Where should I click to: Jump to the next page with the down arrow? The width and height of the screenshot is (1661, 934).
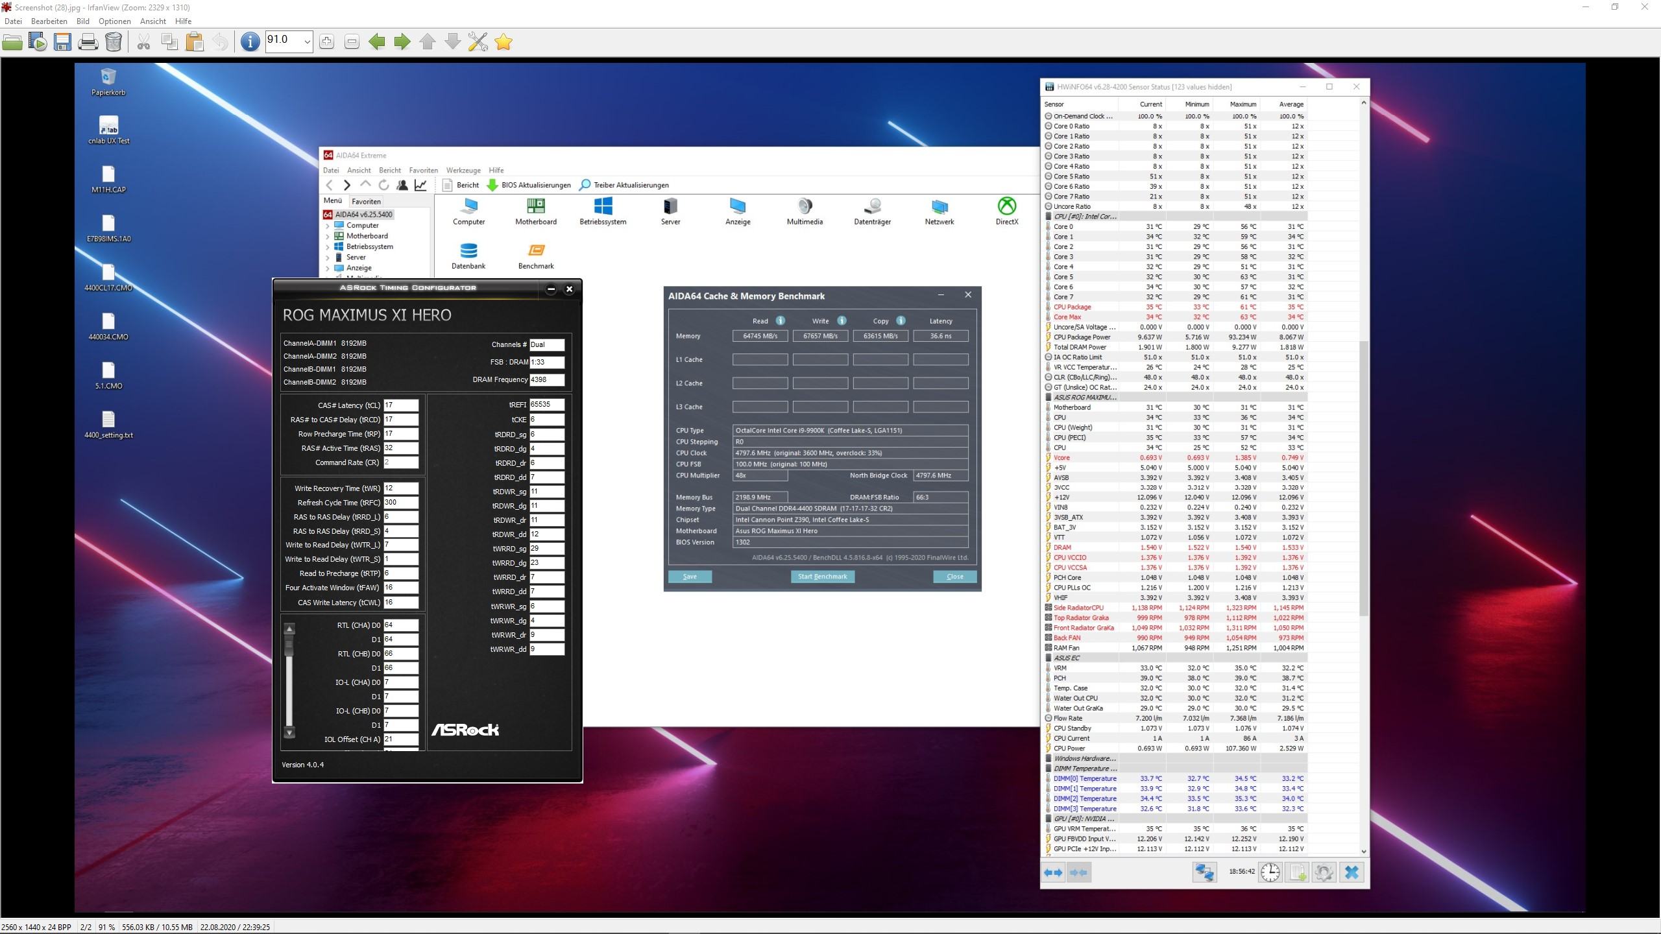(453, 42)
